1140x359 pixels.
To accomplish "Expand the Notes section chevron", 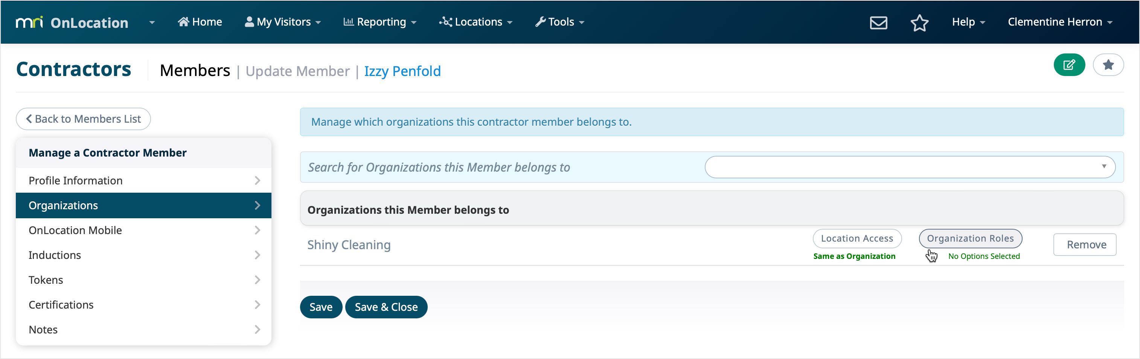I will point(258,329).
